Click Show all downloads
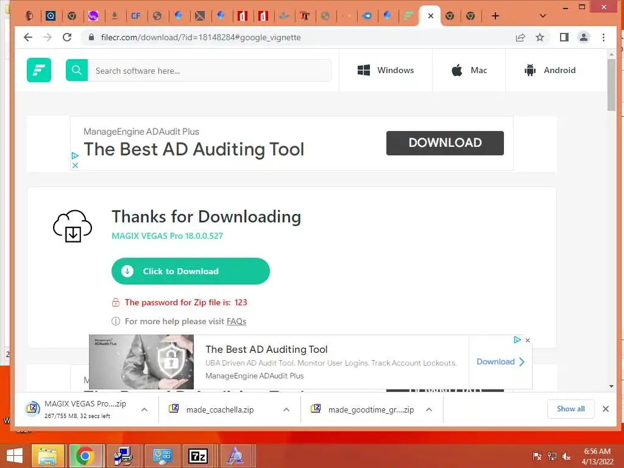Viewport: 624px width, 468px height. pyautogui.click(x=570, y=409)
